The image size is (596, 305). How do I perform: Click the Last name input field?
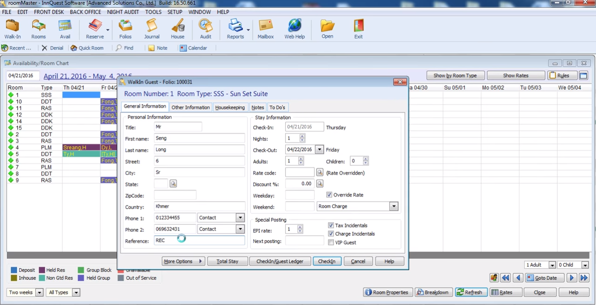[199, 149]
